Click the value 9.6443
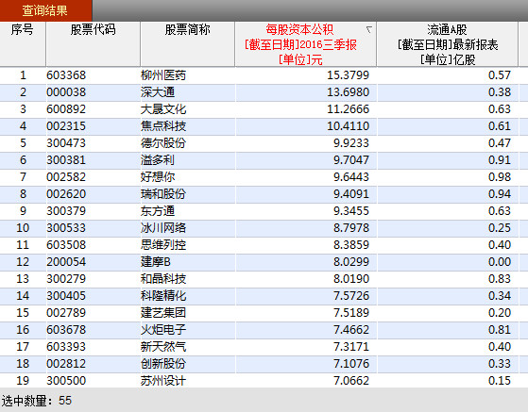 pyautogui.click(x=351, y=177)
